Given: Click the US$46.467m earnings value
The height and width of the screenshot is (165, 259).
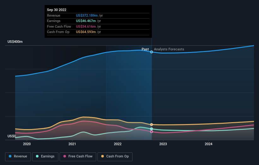Looking at the screenshot, I should (86, 21).
